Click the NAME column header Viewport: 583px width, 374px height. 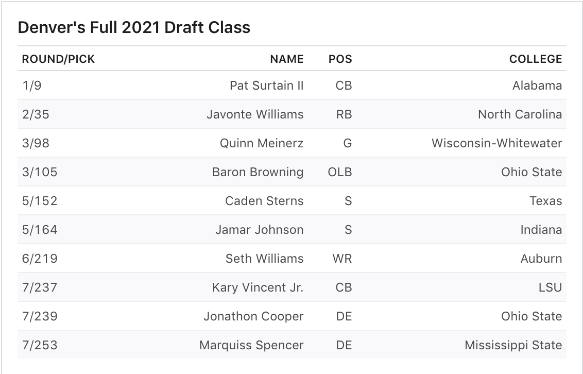click(287, 59)
